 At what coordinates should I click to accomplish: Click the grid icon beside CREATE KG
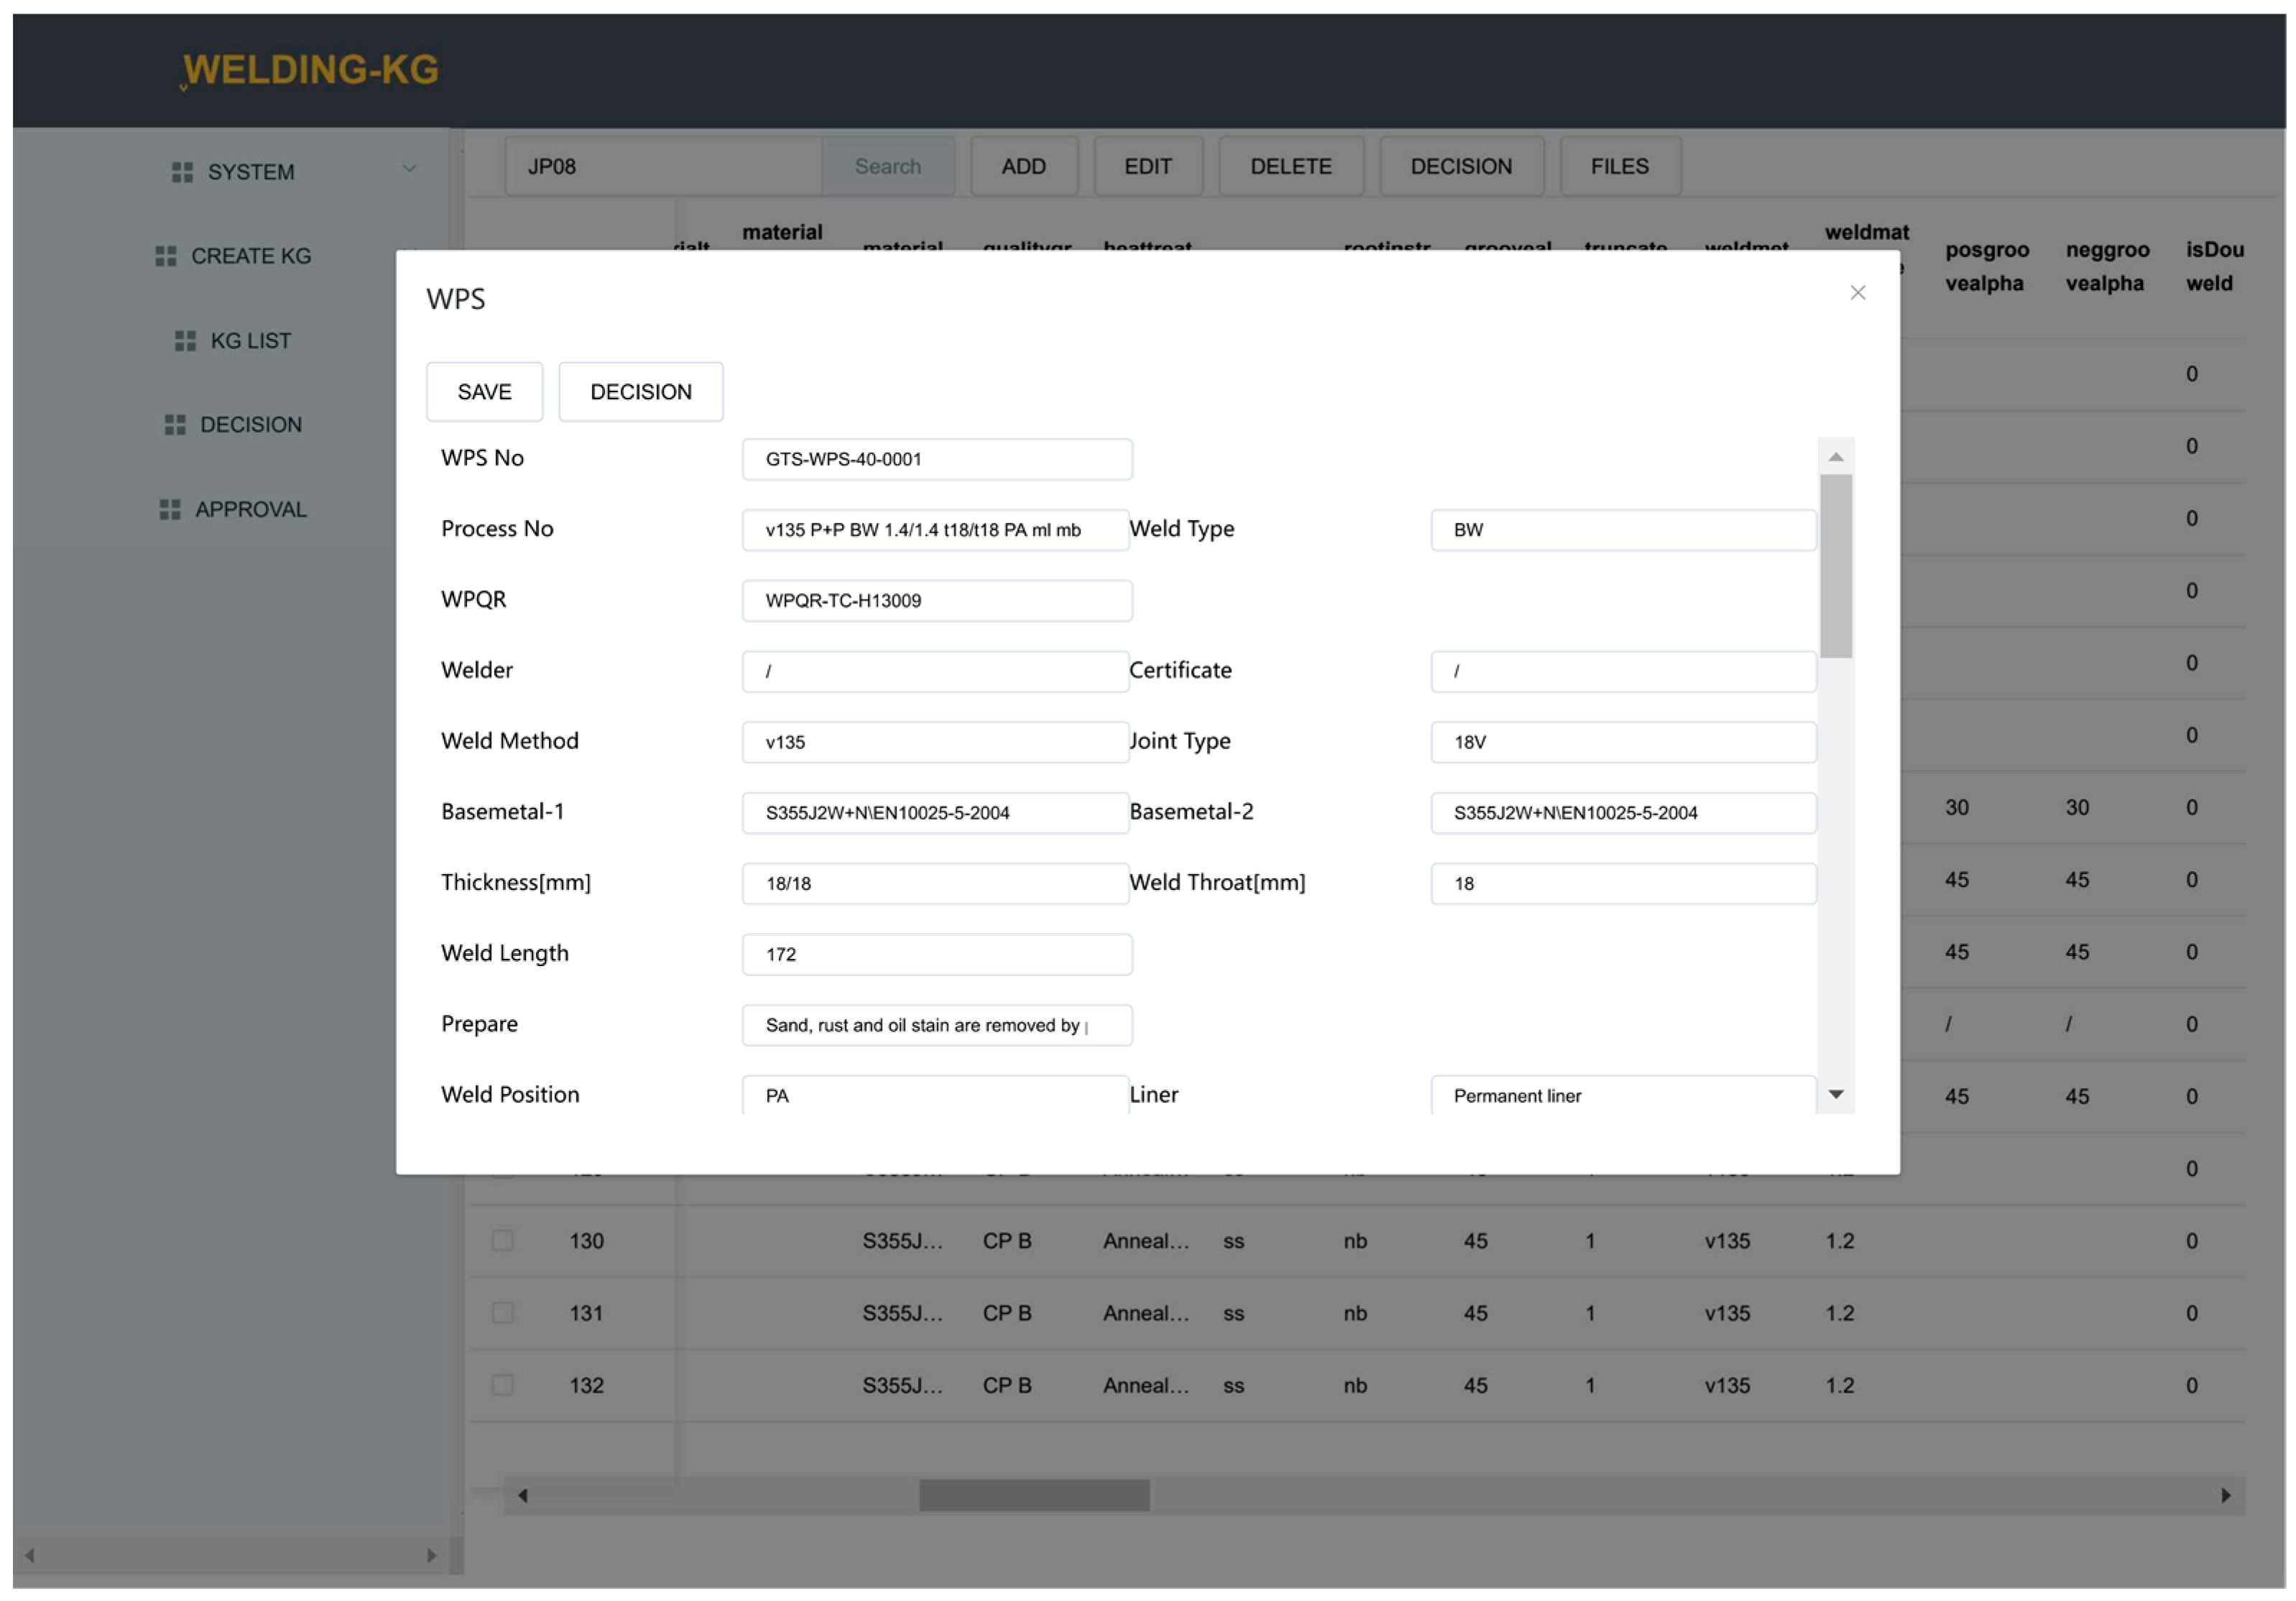tap(166, 256)
